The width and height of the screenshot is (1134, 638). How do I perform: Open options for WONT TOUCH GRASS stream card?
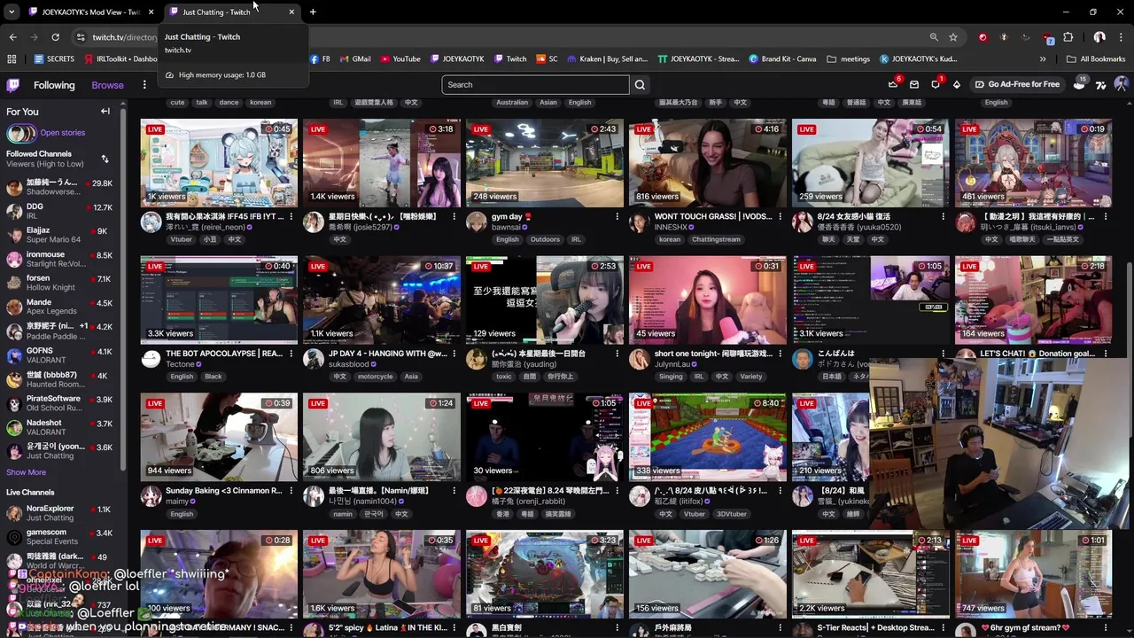coord(781,216)
